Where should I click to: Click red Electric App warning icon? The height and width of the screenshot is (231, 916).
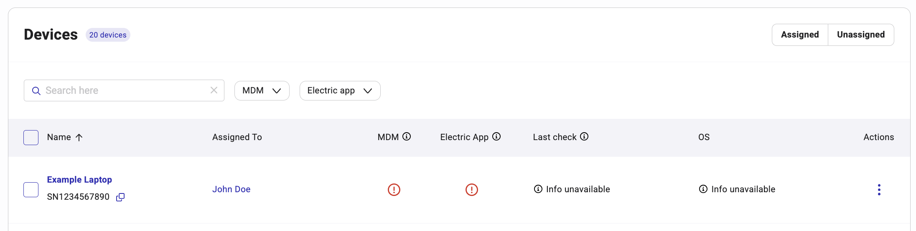click(x=472, y=190)
